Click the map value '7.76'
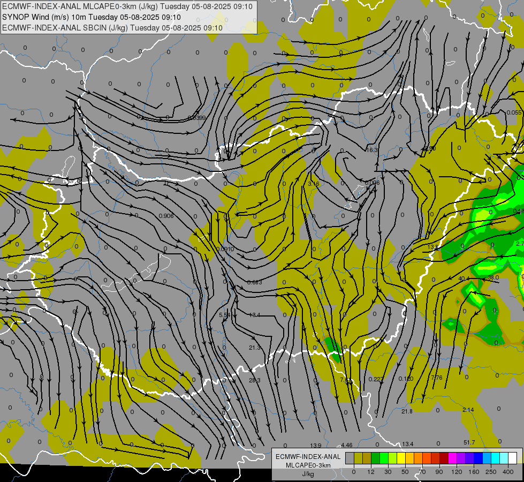The width and height of the screenshot is (524, 482). coord(436,378)
